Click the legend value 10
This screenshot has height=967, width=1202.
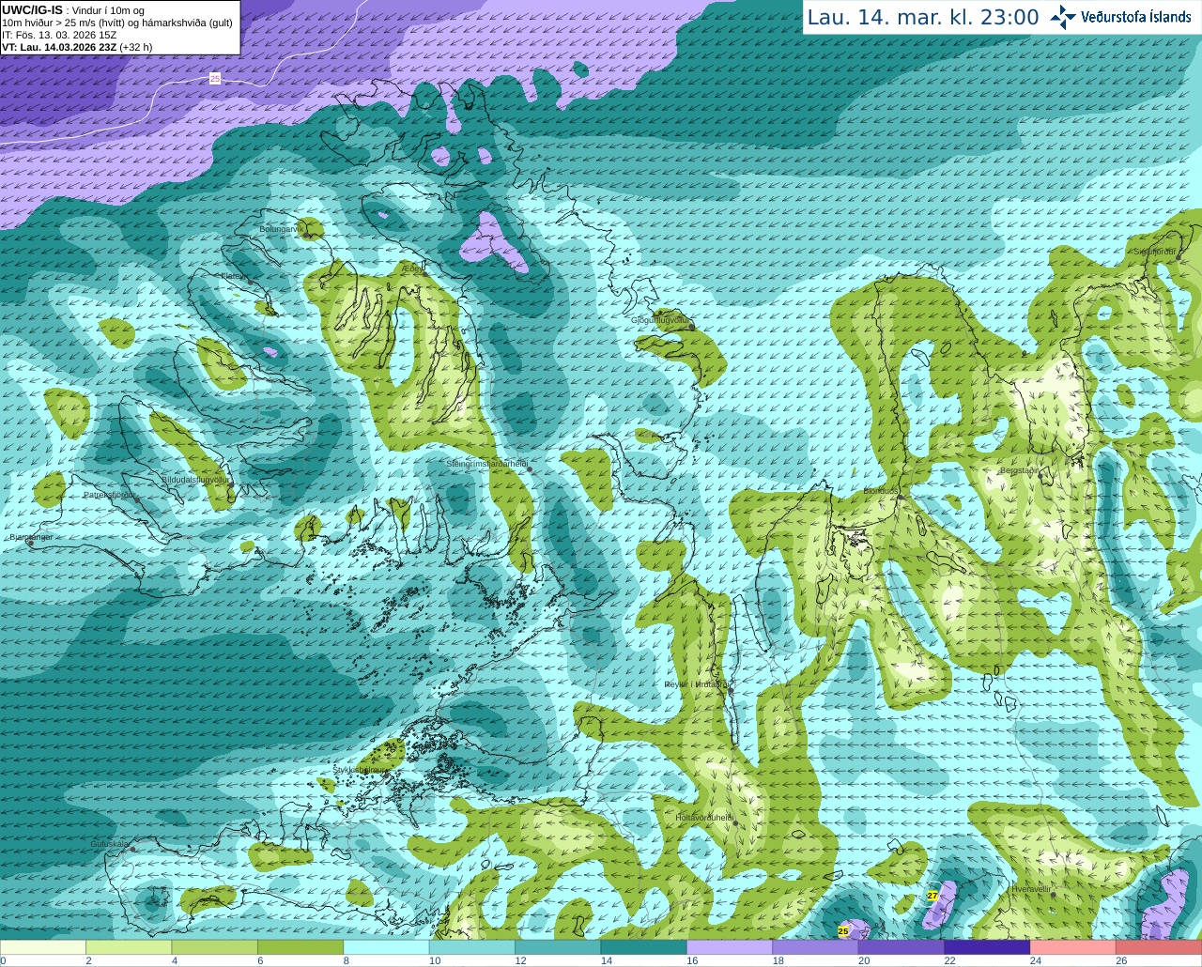coord(435,960)
